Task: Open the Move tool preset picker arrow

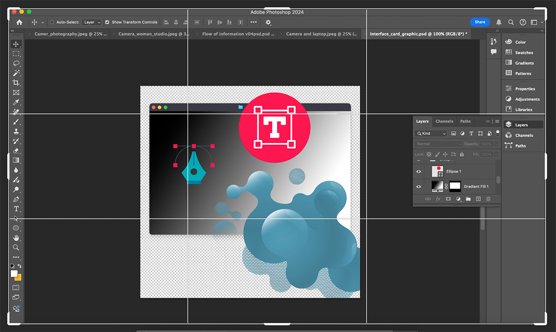Action: tap(42, 22)
